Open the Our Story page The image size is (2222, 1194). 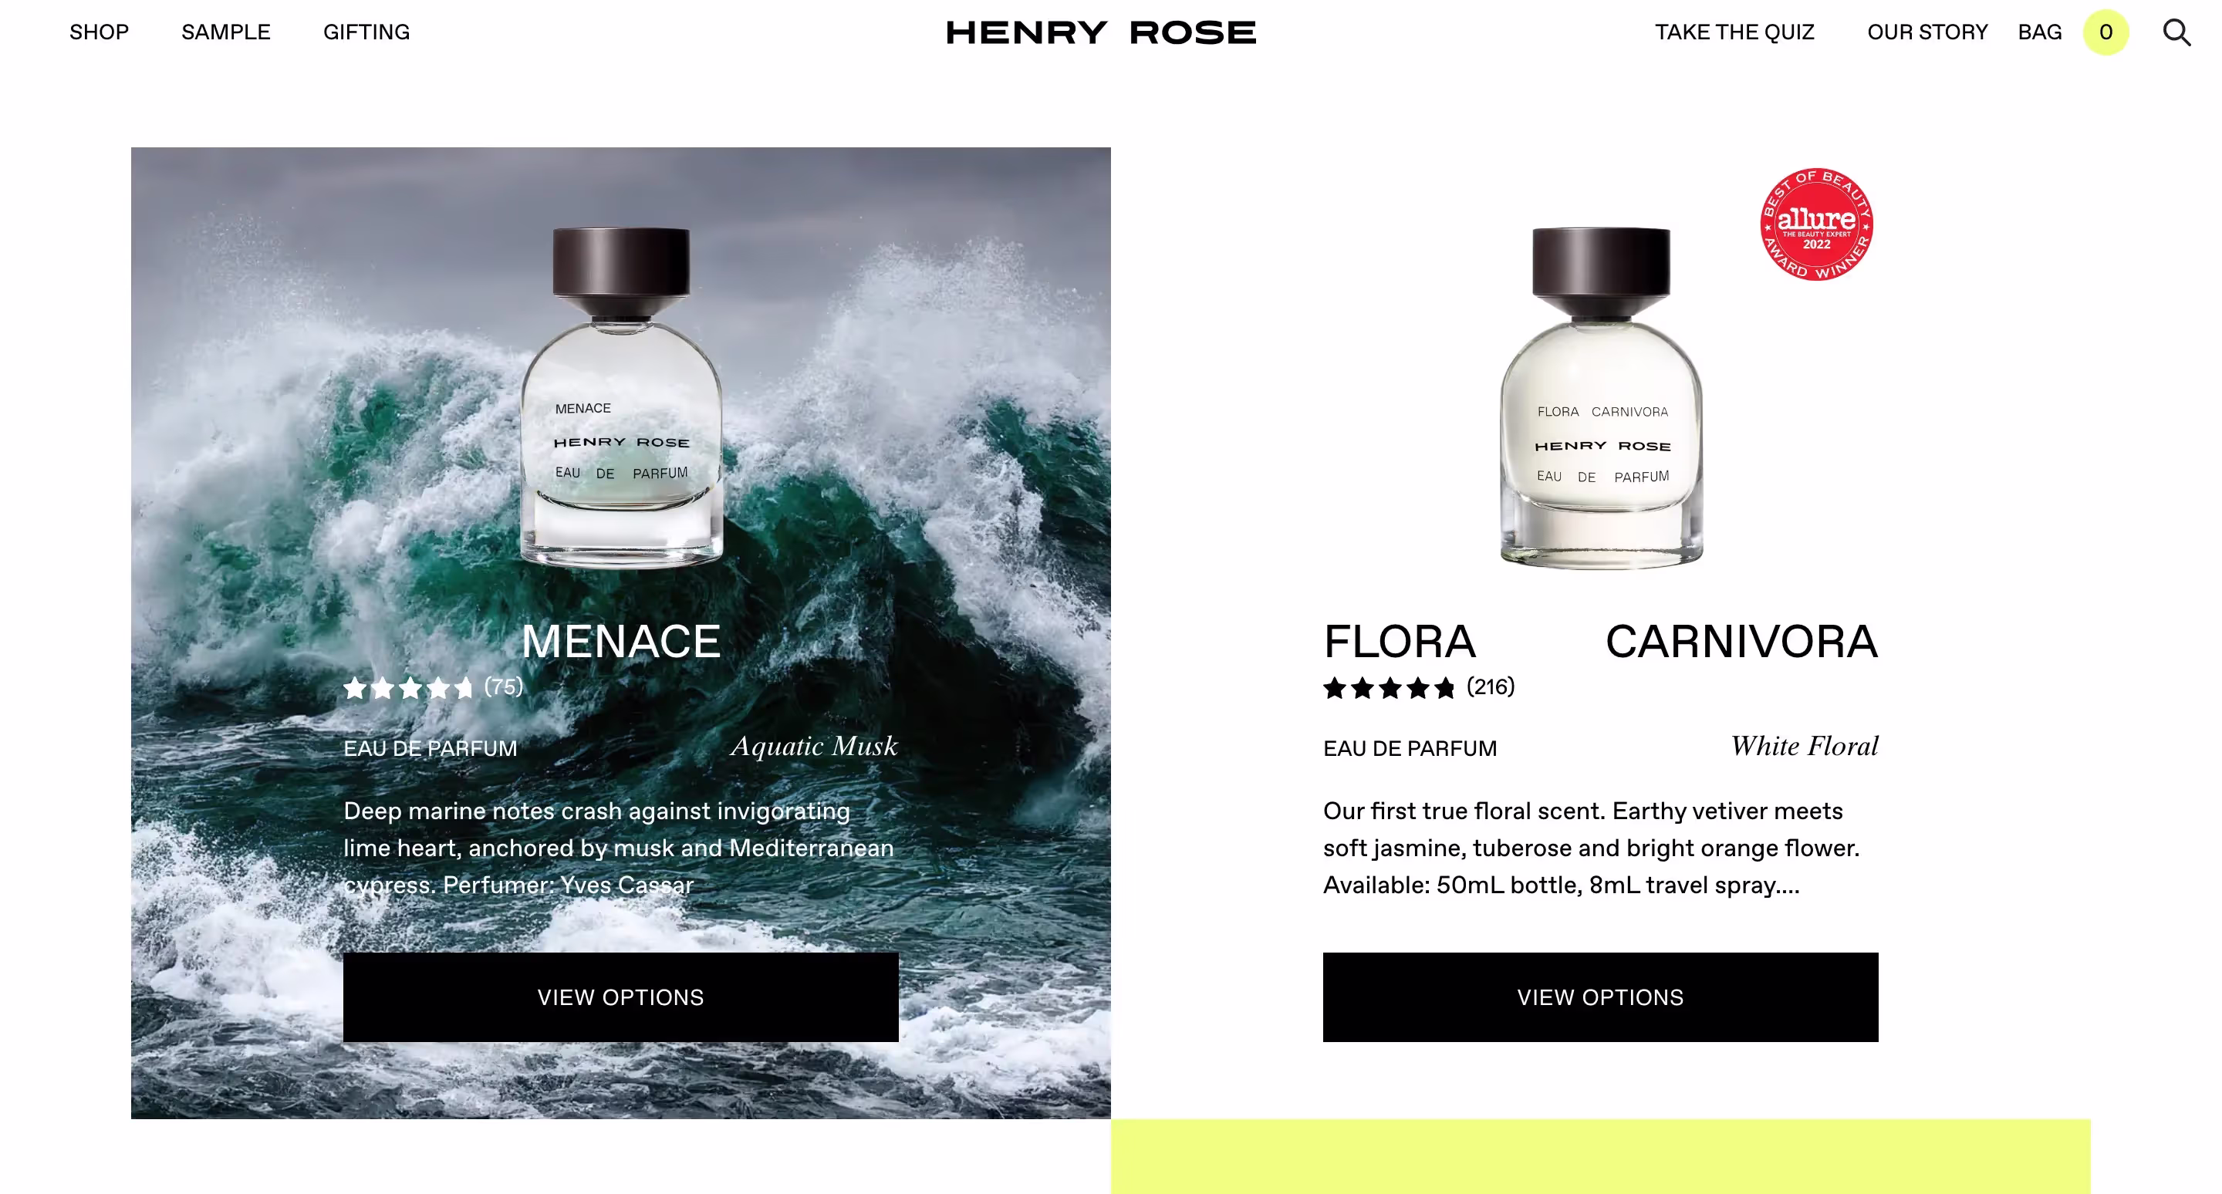coord(1927,32)
